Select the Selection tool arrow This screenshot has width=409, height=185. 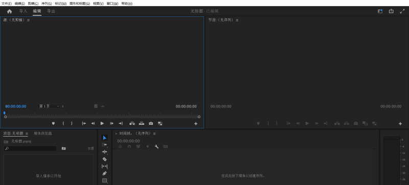tap(105, 138)
